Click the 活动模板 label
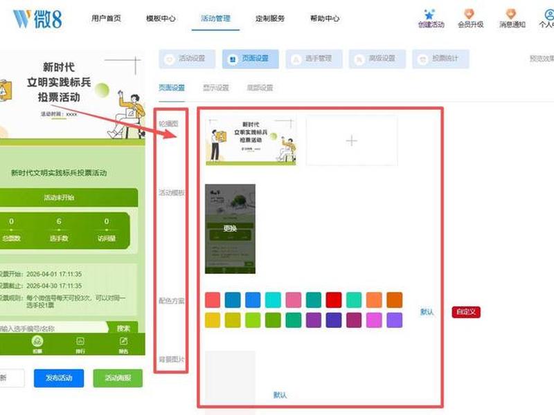 [172, 193]
